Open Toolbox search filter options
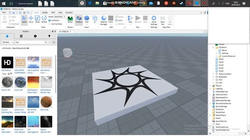Image resolution: width=250 pixels, height=140 pixels. (x=54, y=42)
